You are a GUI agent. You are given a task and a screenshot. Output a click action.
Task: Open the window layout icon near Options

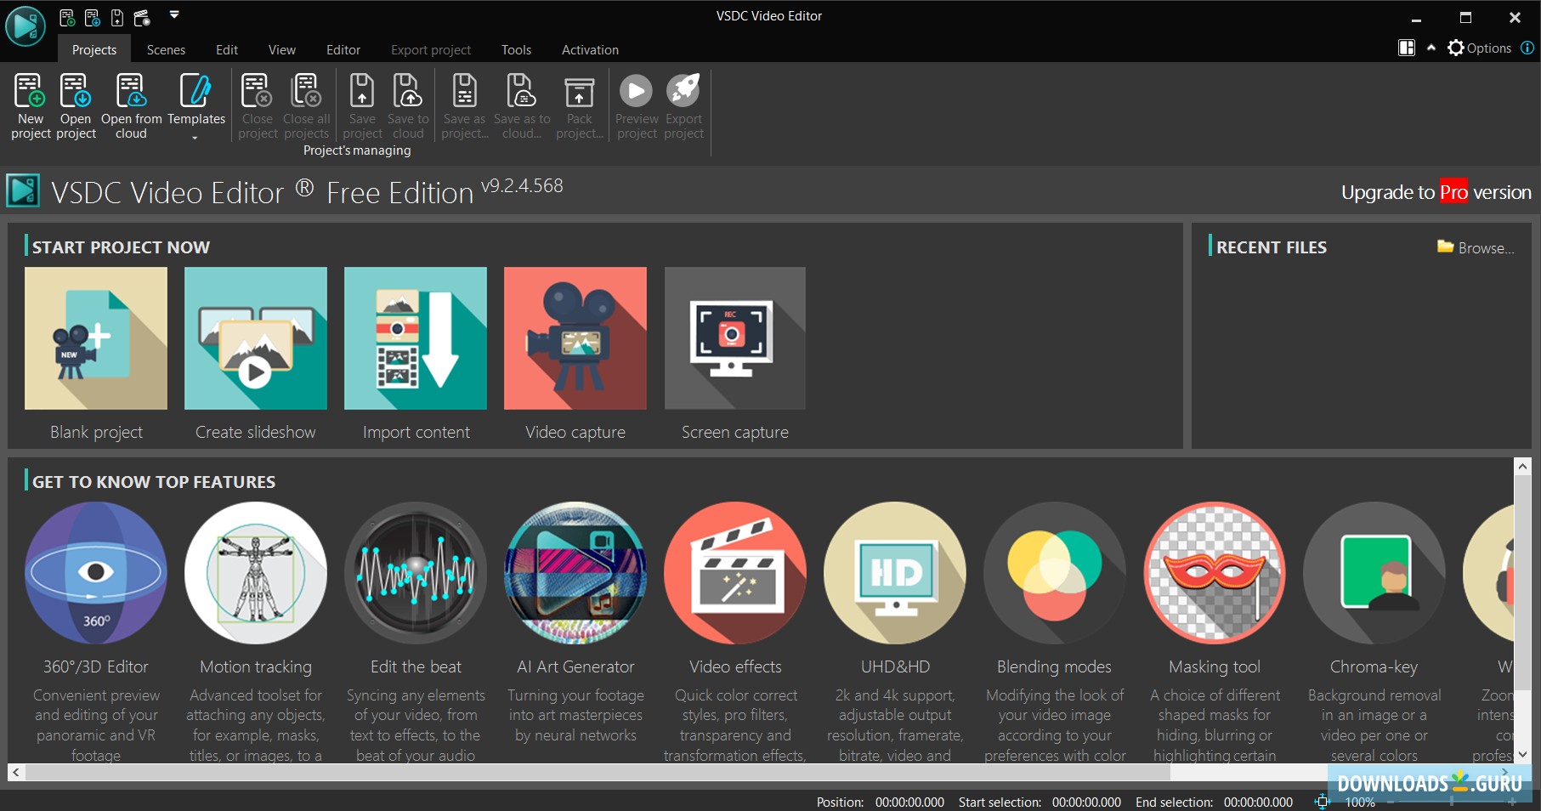[1407, 48]
